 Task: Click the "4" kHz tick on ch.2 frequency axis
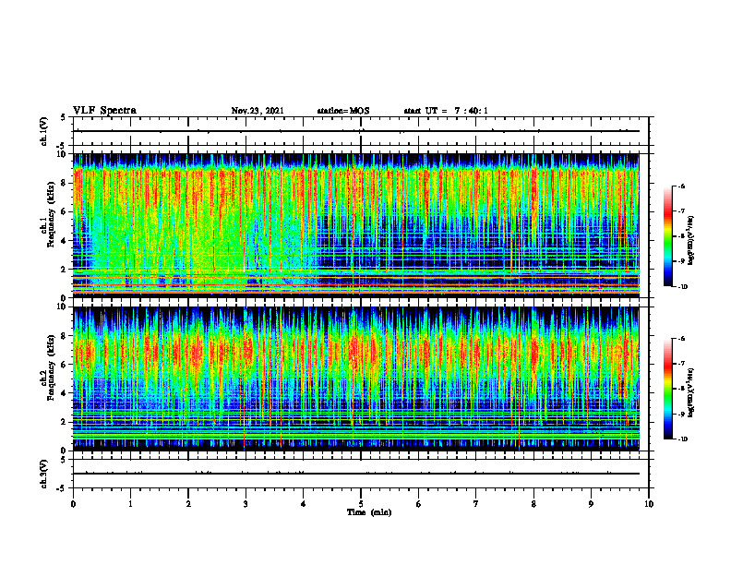pyautogui.click(x=65, y=393)
